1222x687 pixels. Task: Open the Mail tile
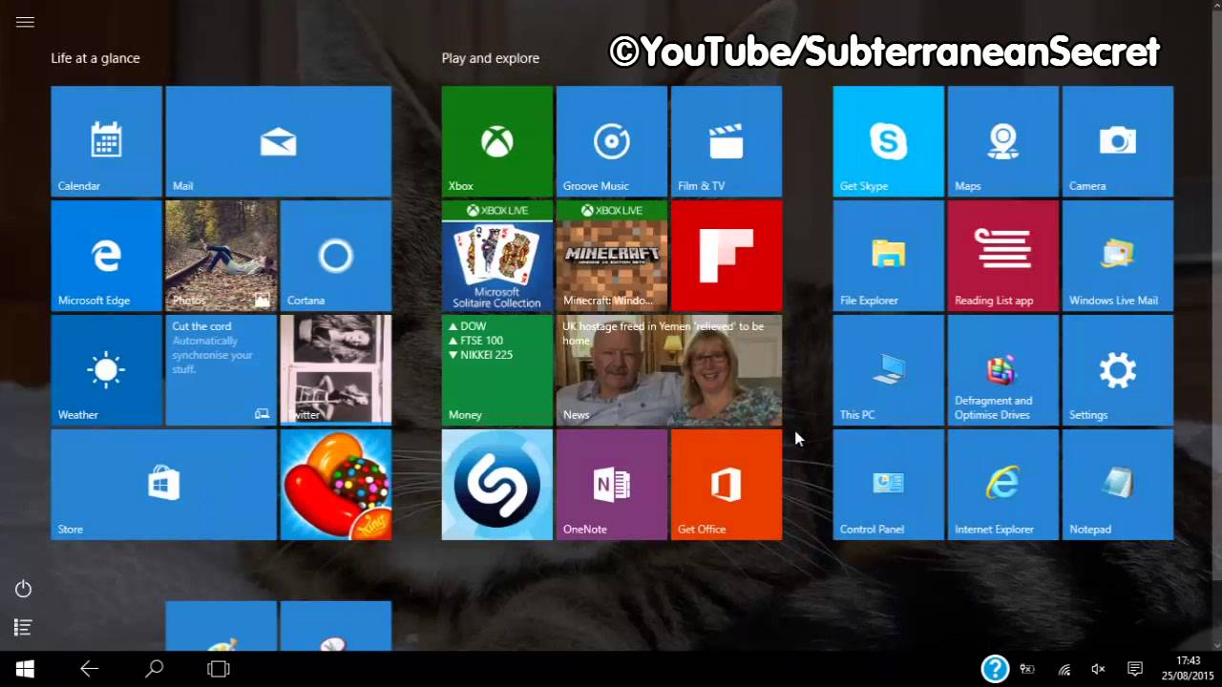point(278,141)
